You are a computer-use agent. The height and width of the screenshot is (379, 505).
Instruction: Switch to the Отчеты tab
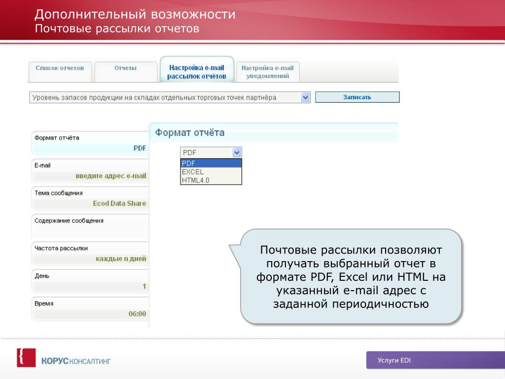point(126,72)
